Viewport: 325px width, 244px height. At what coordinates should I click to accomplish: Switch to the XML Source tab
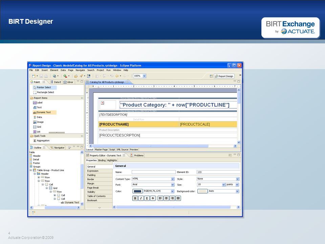pyautogui.click(x=122, y=149)
